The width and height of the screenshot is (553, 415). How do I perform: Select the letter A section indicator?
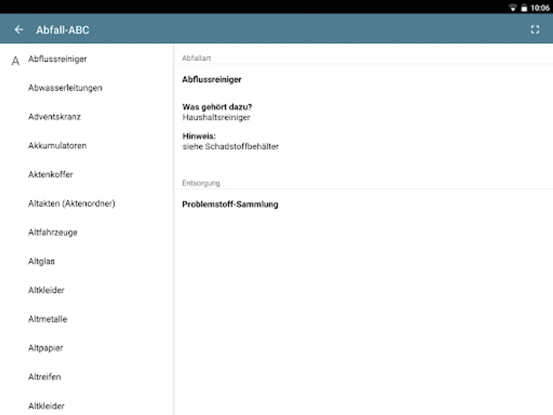tap(15, 59)
